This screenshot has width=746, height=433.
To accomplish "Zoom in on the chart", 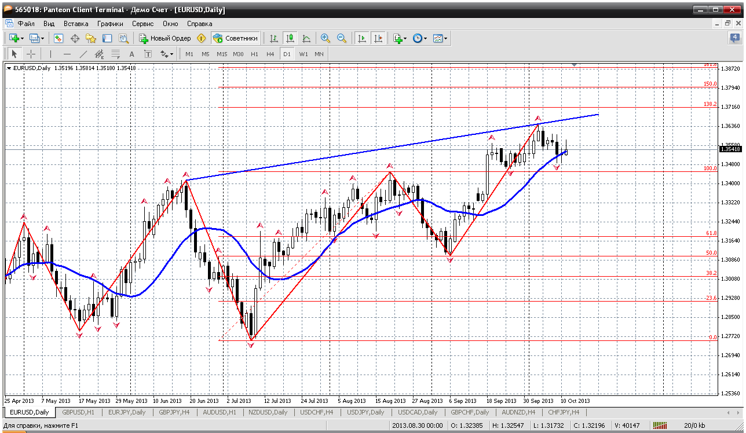I will coord(326,38).
